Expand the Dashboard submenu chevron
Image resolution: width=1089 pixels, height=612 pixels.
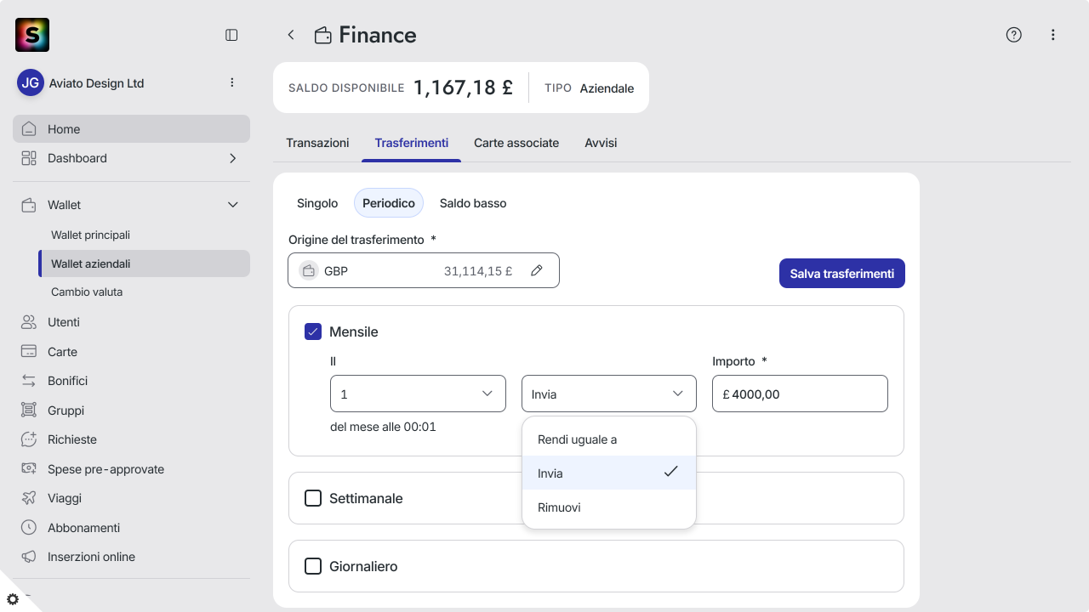[233, 158]
